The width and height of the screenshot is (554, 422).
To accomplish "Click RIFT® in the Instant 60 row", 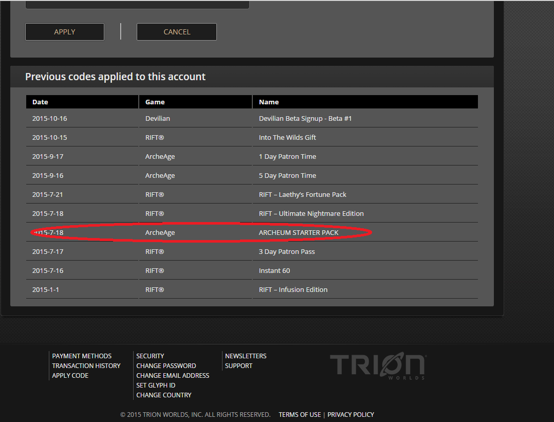I will 154,271.
